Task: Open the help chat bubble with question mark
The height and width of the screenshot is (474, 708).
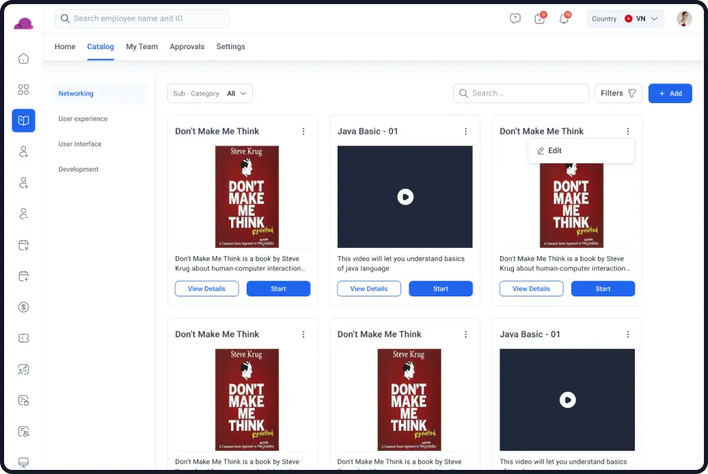Action: click(x=515, y=18)
